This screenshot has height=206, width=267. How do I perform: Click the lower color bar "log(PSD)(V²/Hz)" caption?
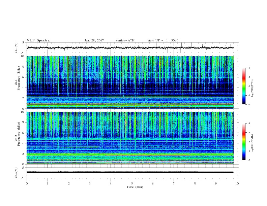coord(253,143)
